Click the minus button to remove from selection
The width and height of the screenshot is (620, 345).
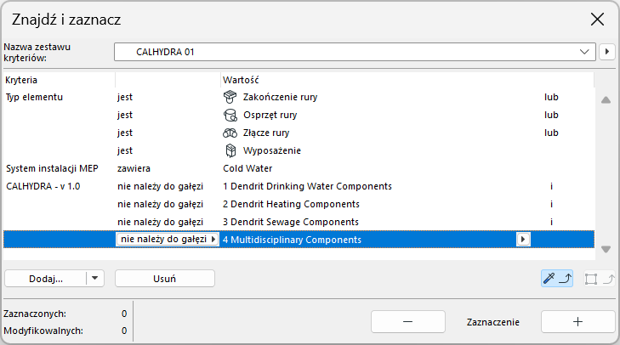(x=407, y=322)
